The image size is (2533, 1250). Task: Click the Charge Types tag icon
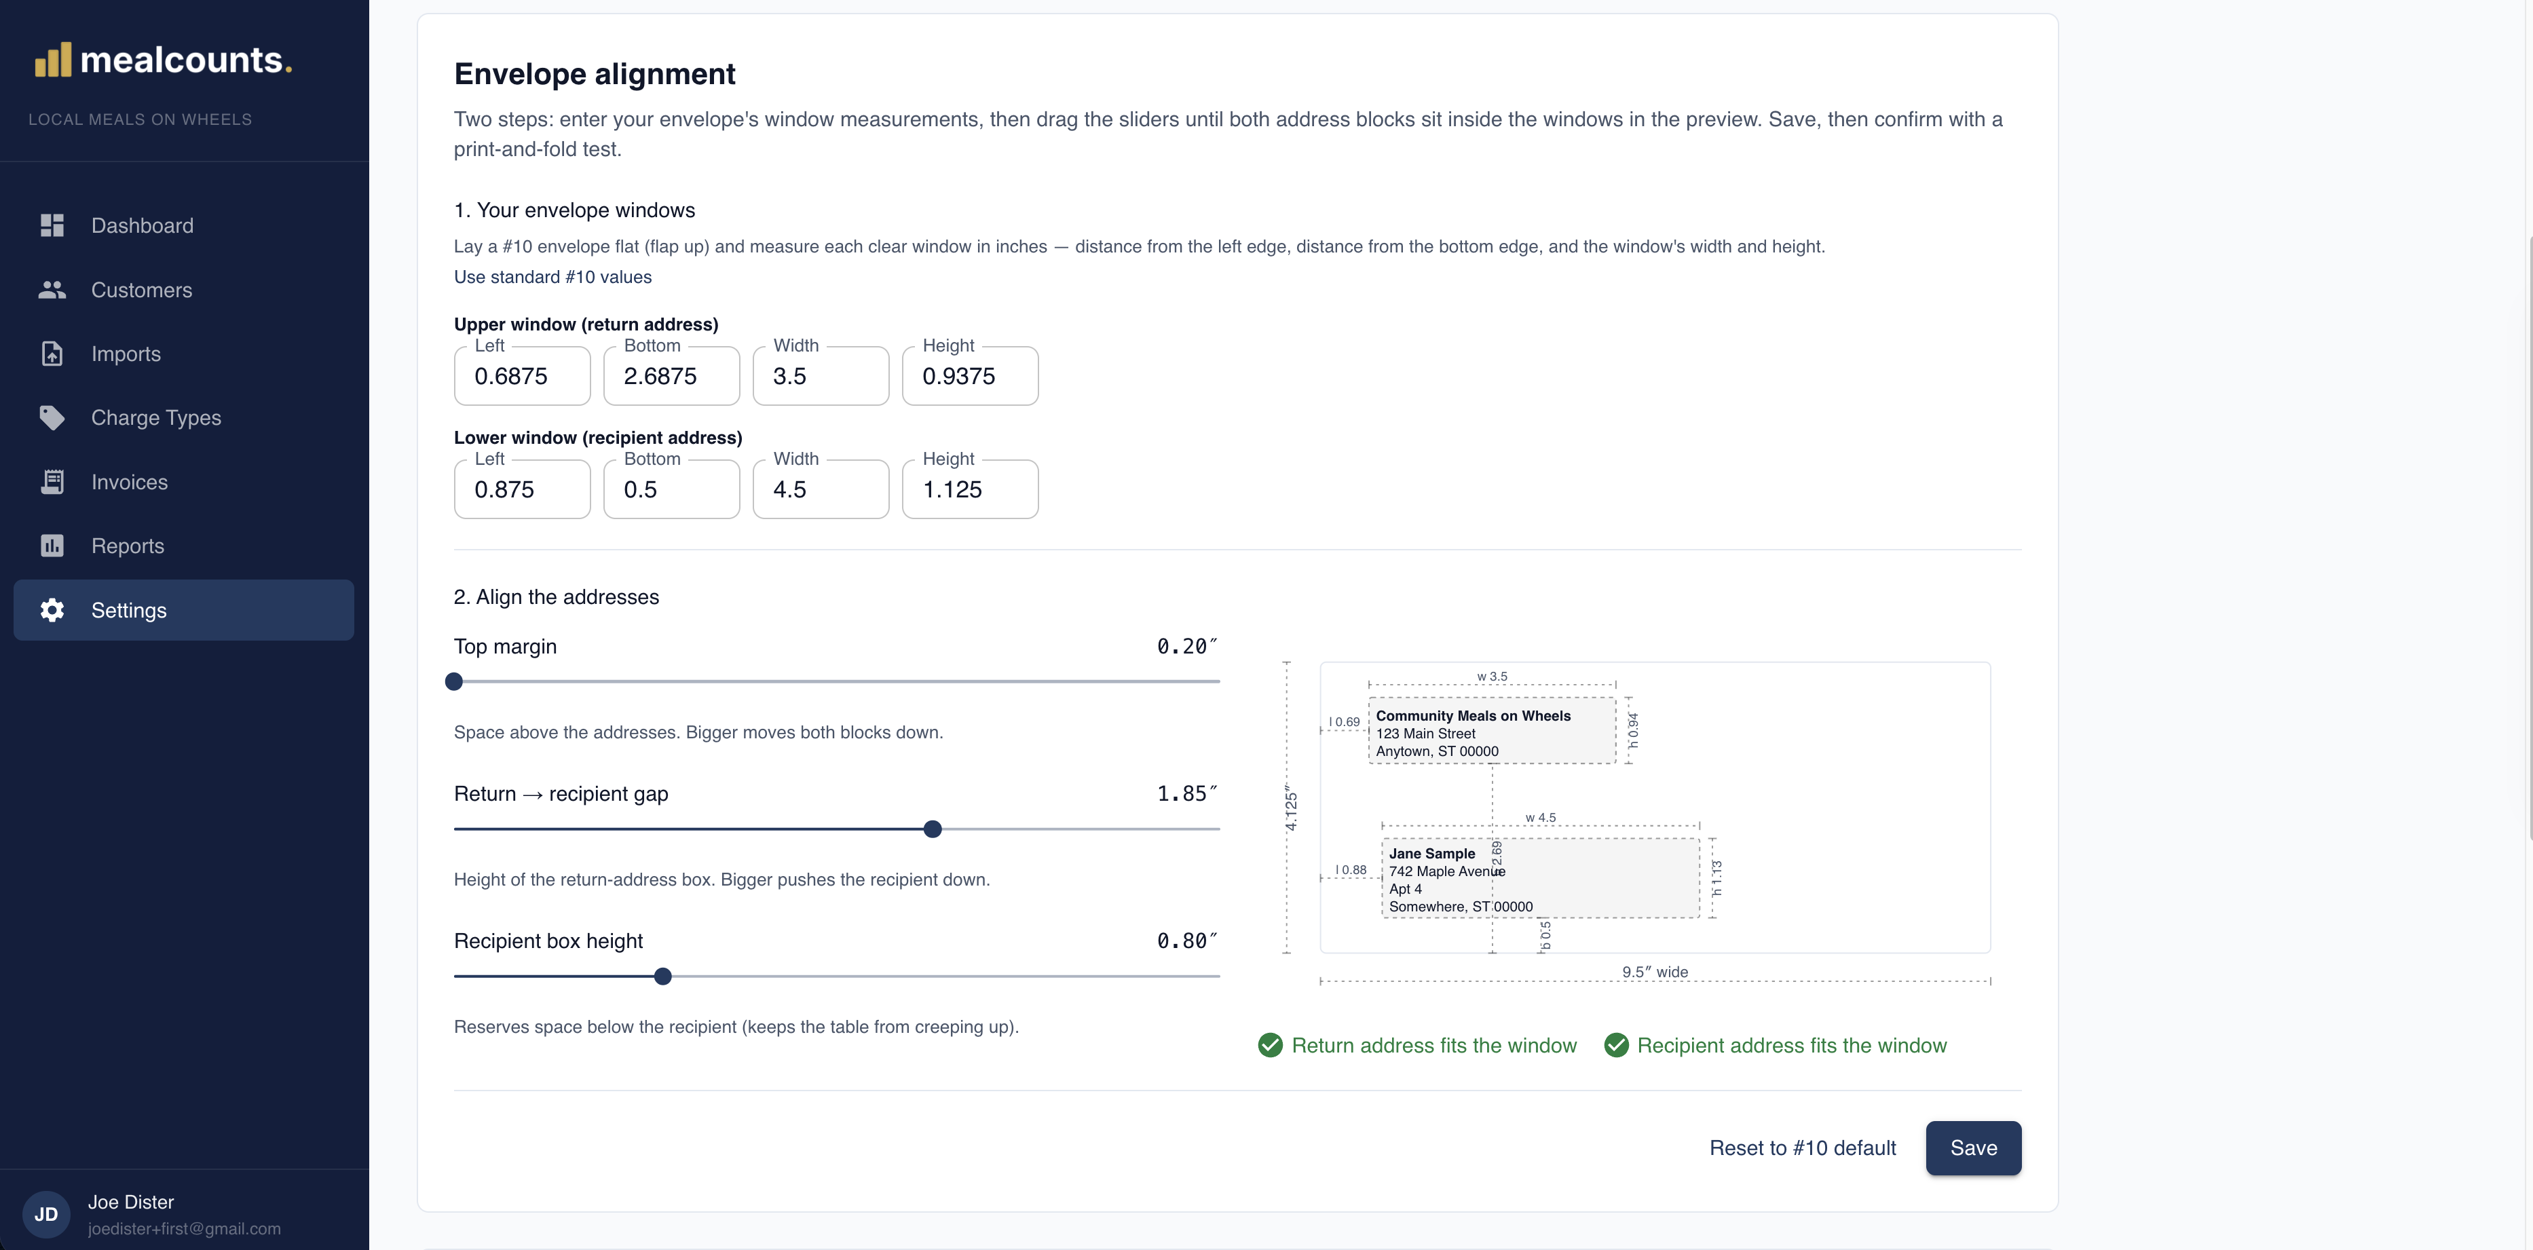coord(52,417)
